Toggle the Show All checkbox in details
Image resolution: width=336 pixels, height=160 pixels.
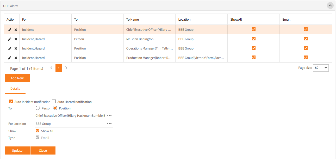click(38, 131)
